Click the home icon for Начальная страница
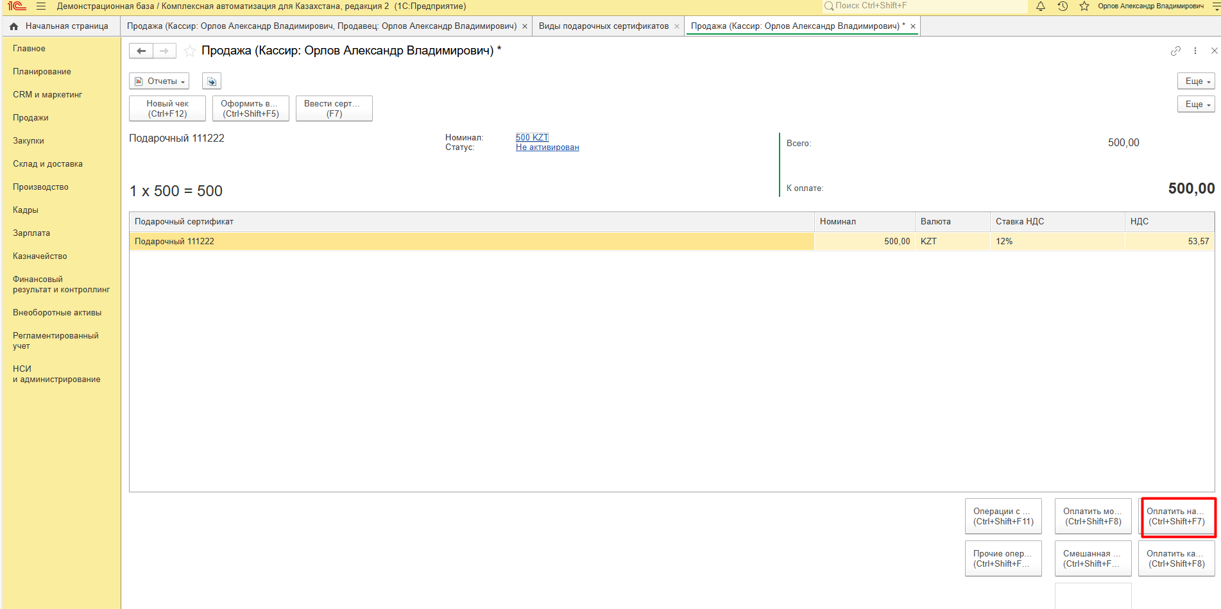The image size is (1221, 609). [14, 26]
